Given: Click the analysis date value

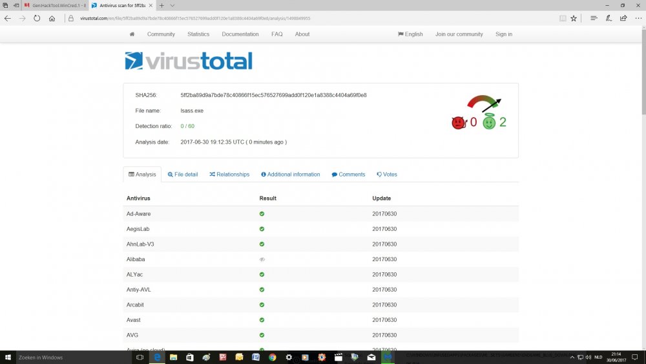Looking at the screenshot, I should [x=234, y=142].
